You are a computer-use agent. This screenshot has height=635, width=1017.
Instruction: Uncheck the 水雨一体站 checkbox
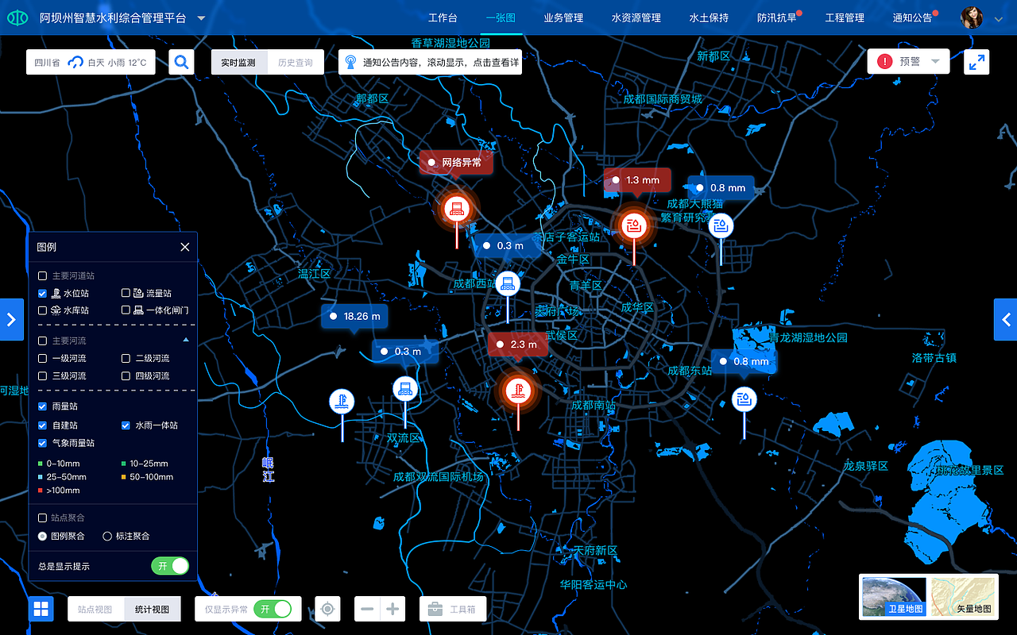(126, 425)
